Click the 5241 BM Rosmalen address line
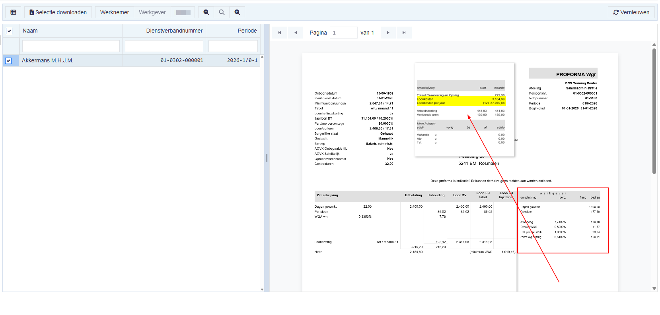Viewport: 660px width, 315px height. (479, 163)
